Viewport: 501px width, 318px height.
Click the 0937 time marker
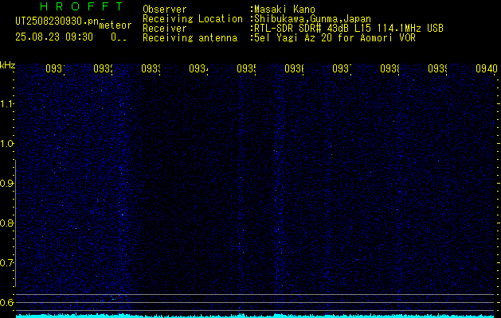[342, 68]
